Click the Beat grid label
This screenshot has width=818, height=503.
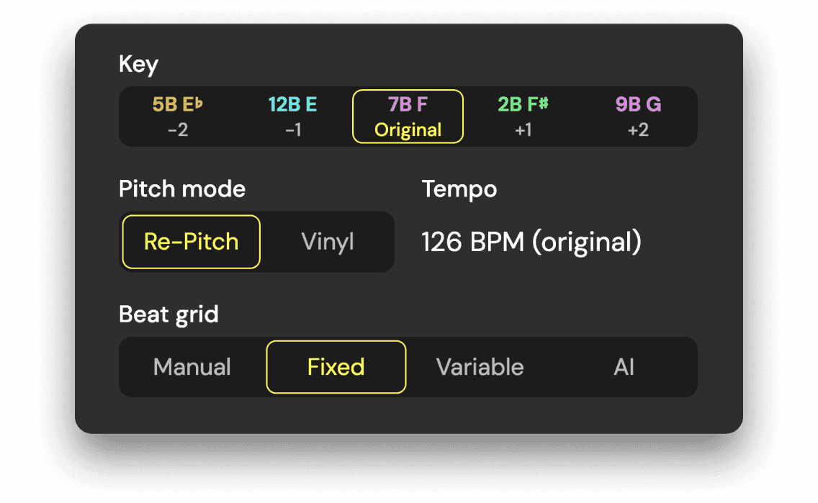point(168,314)
